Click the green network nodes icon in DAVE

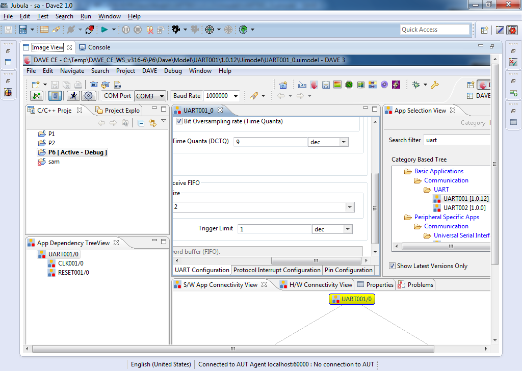37,96
